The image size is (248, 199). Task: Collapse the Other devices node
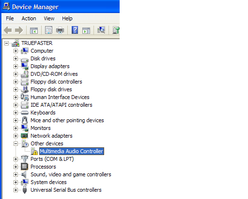click(15, 143)
